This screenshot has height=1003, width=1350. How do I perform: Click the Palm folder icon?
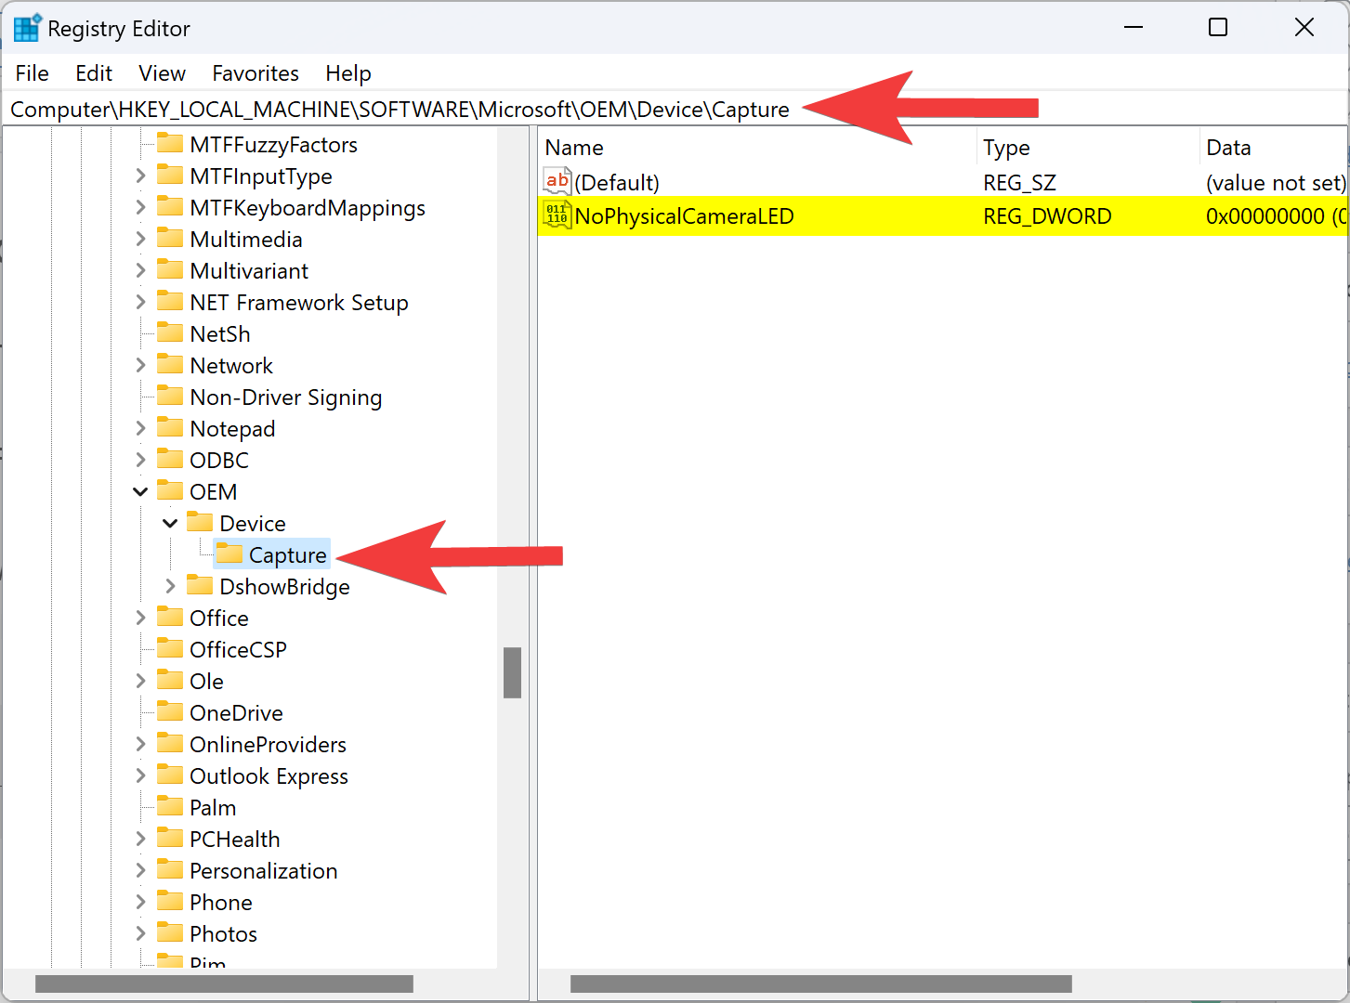(x=170, y=806)
